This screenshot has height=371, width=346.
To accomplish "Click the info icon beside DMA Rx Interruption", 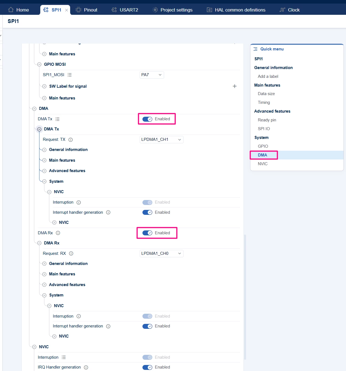I will pos(79,316).
